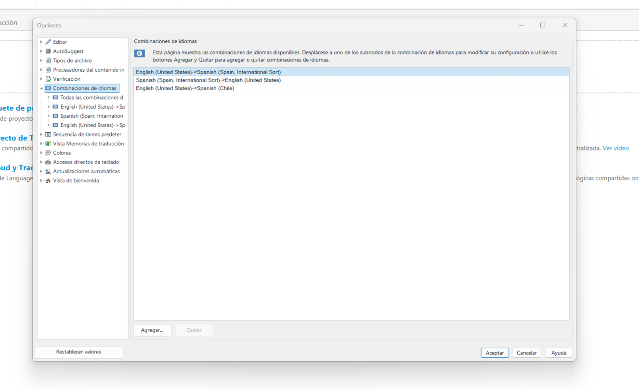Click the Actualizaciones automáticas icon
This screenshot has width=639, height=390.
[48, 171]
